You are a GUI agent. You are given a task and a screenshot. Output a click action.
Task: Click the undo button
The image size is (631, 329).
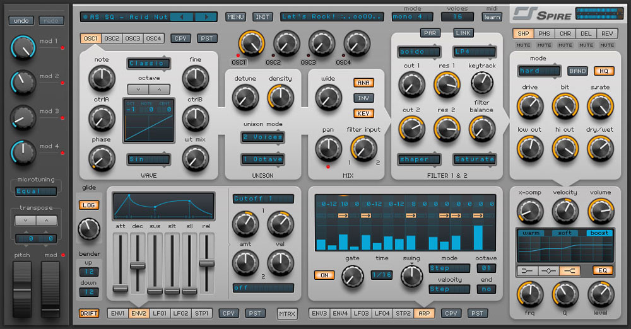21,21
